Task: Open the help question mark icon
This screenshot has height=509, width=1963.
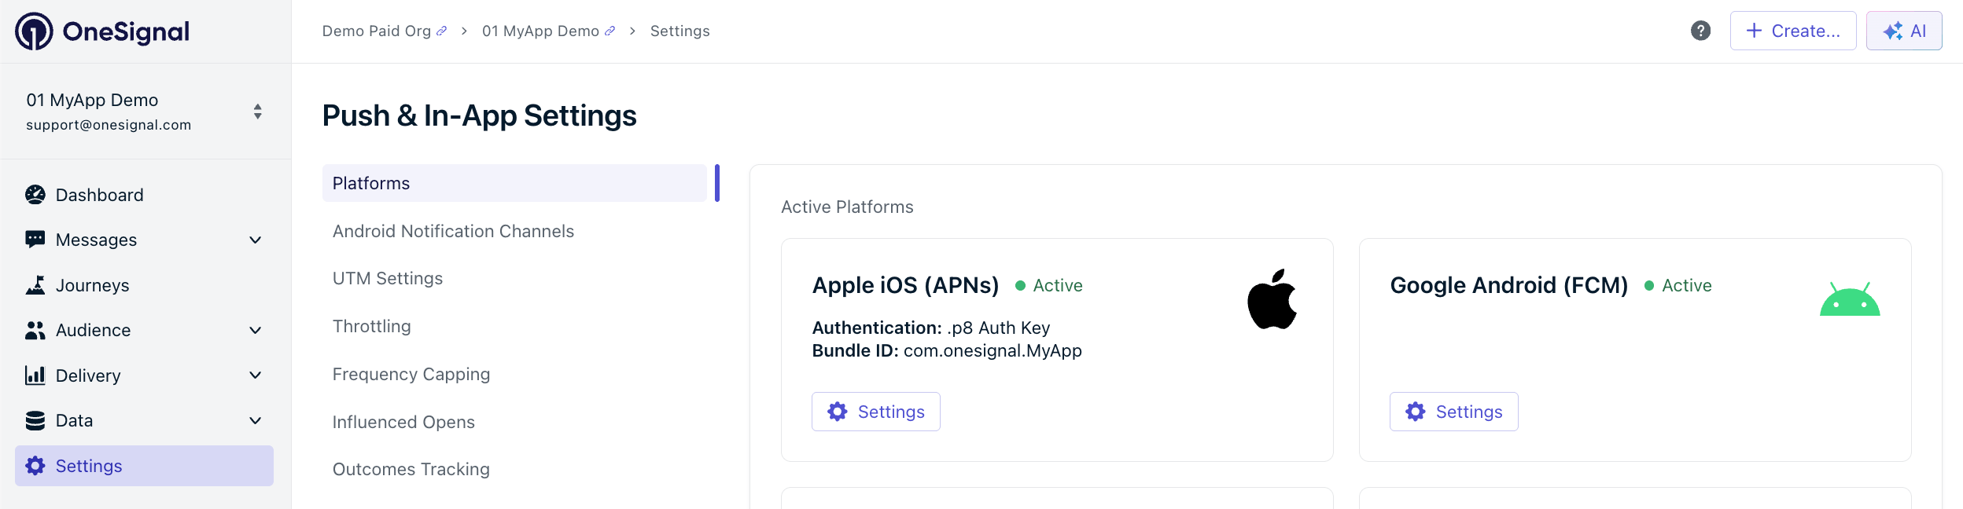Action: (1700, 31)
